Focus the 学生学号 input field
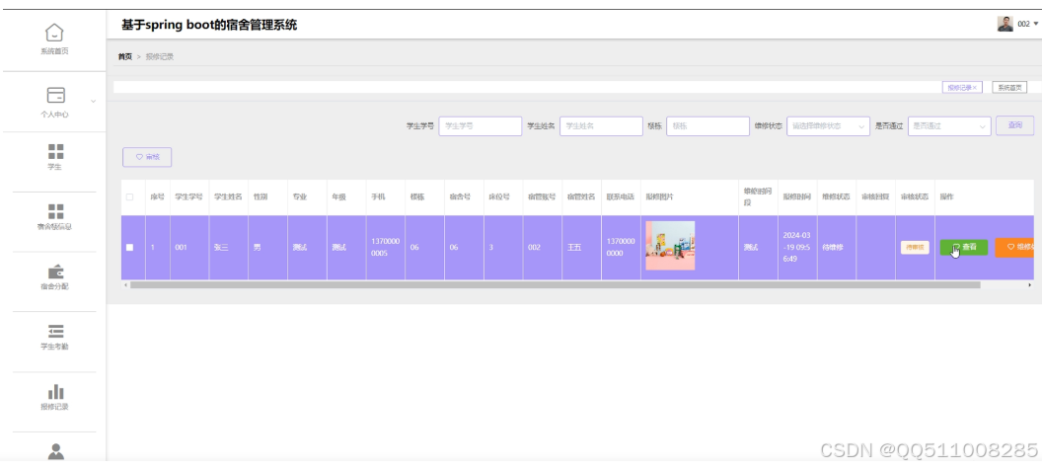The width and height of the screenshot is (1042, 467). point(480,125)
